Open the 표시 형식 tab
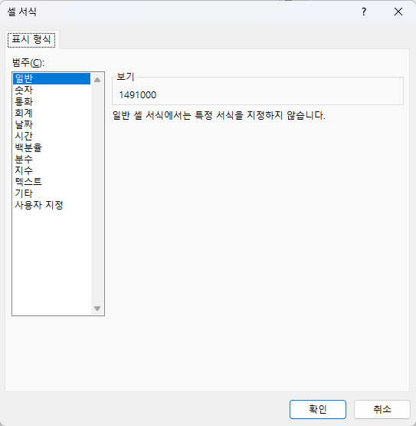Image resolution: width=416 pixels, height=426 pixels. 31,40
